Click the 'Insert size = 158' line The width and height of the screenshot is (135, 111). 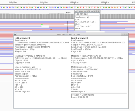[x=22, y=72]
